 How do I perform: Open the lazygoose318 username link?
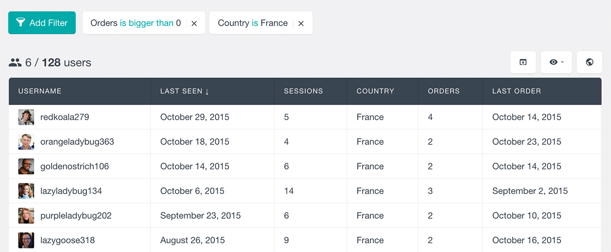click(68, 240)
